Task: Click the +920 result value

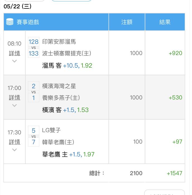Action: [175, 53]
